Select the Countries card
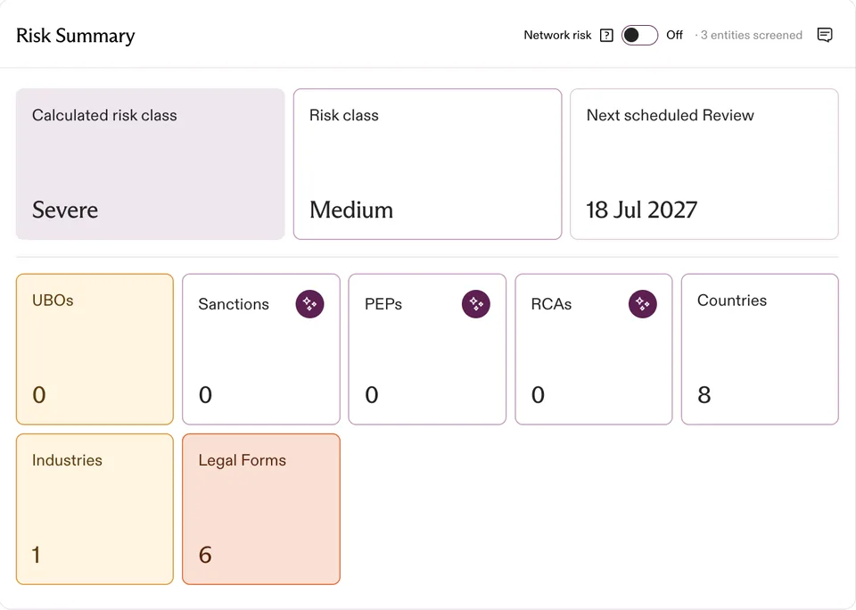856x610 pixels. 760,349
